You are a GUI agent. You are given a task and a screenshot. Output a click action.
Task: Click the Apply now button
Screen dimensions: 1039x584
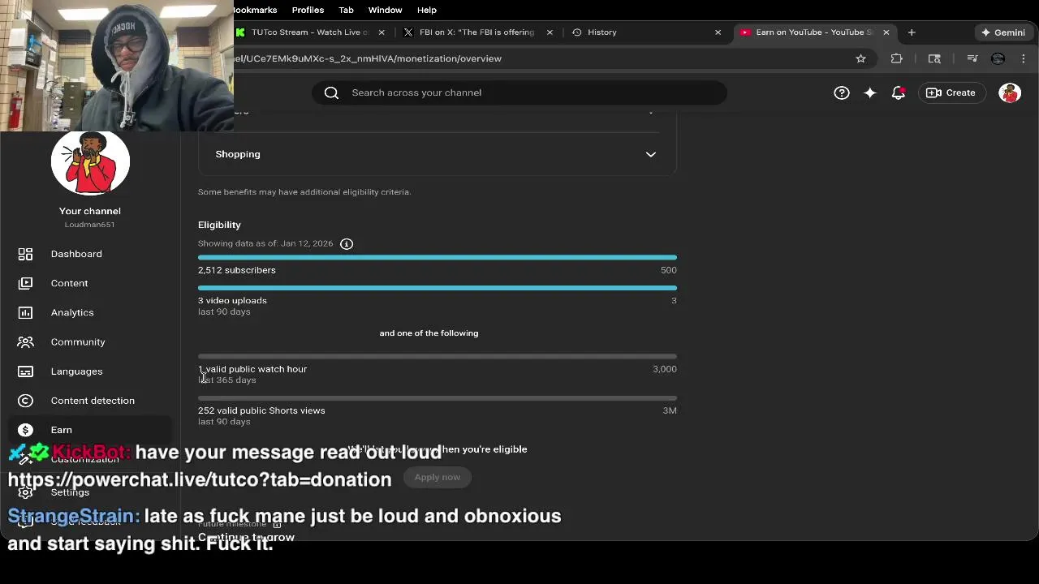438,477
